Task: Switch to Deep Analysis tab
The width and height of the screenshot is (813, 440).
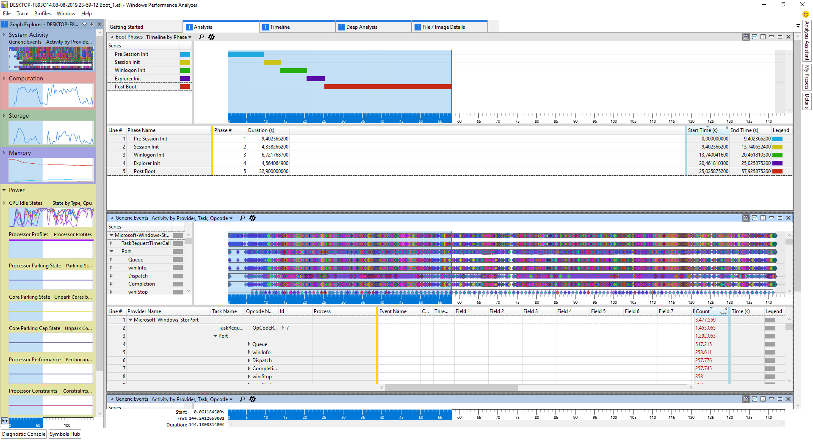Action: pyautogui.click(x=373, y=27)
